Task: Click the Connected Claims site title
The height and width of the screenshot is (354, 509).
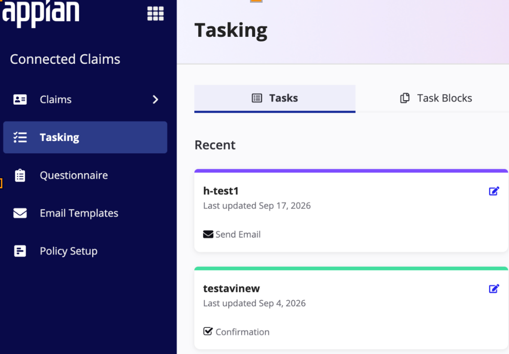Action: pyautogui.click(x=65, y=59)
